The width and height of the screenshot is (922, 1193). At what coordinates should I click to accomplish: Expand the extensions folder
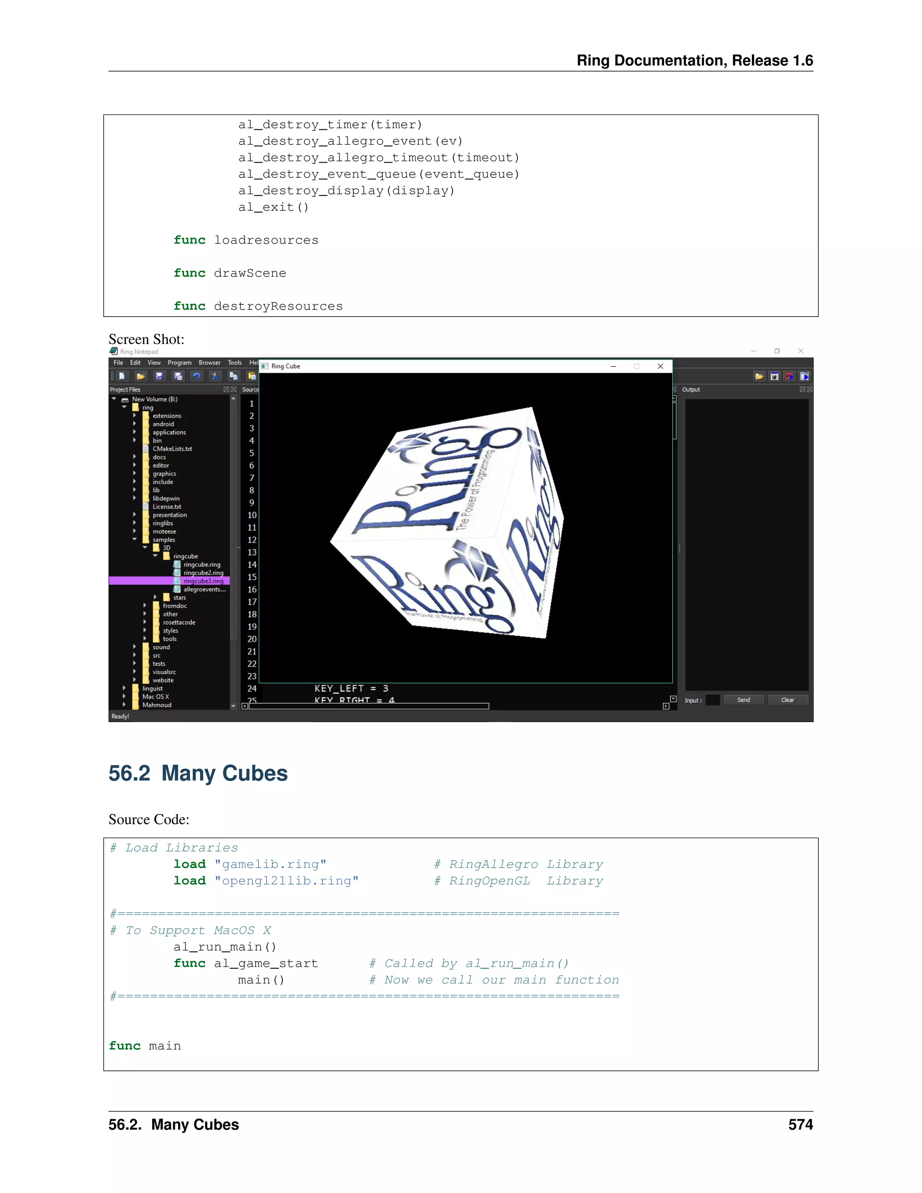coord(135,416)
